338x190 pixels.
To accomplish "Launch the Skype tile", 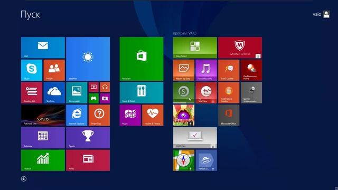I will coord(32,70).
